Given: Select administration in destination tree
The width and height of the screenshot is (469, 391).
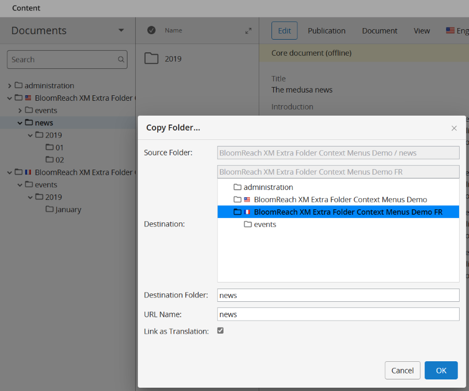Looking at the screenshot, I should pyautogui.click(x=268, y=187).
